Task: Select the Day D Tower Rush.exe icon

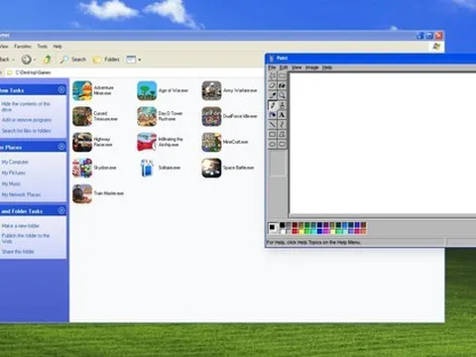Action: click(x=147, y=116)
